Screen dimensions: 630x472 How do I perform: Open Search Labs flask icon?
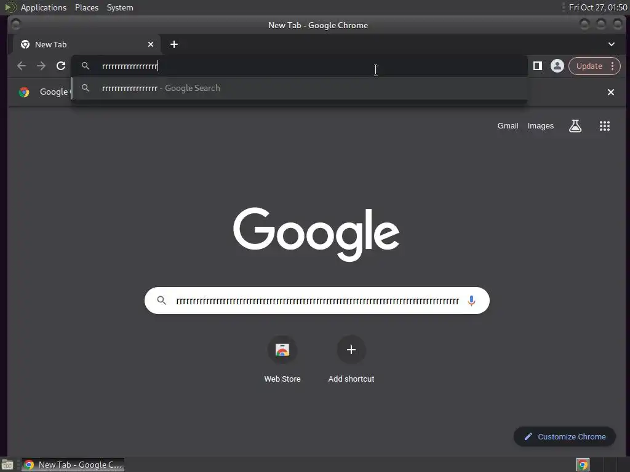tap(575, 125)
